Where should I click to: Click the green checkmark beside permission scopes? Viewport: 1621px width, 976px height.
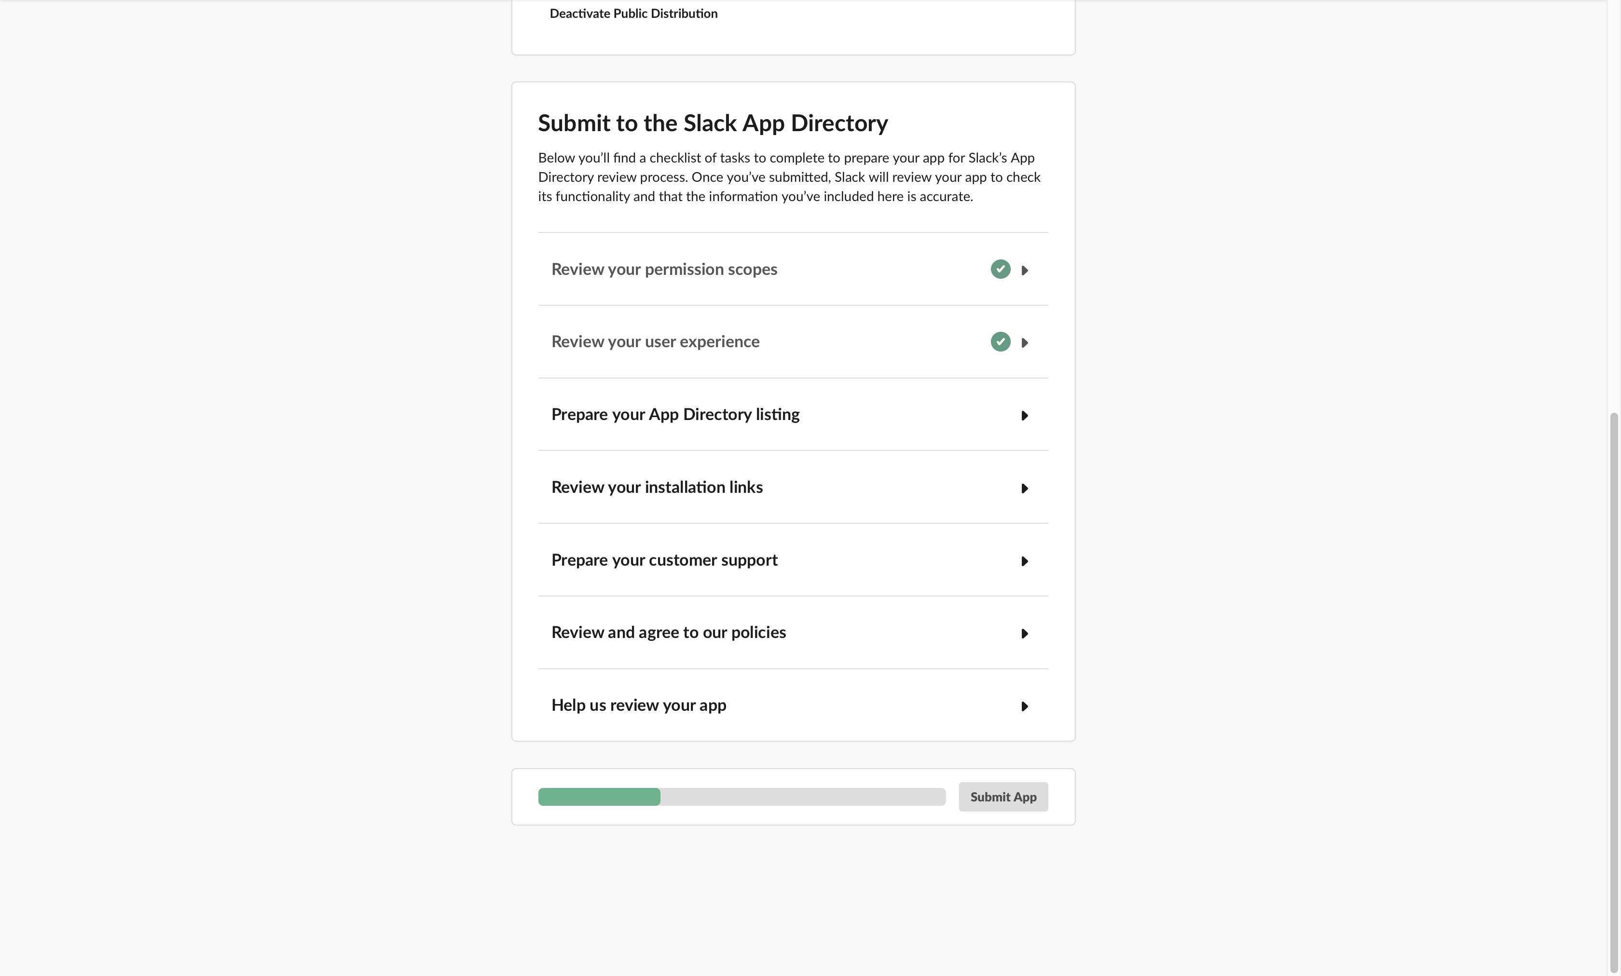[x=1000, y=269]
